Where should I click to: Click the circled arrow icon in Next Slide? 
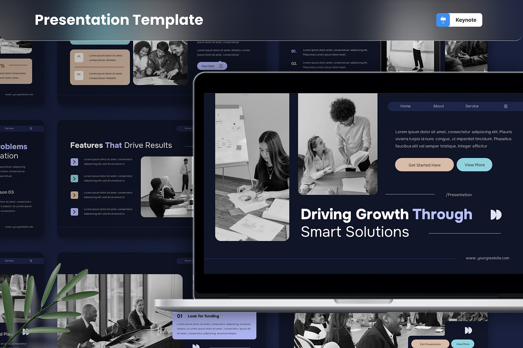click(221, 66)
